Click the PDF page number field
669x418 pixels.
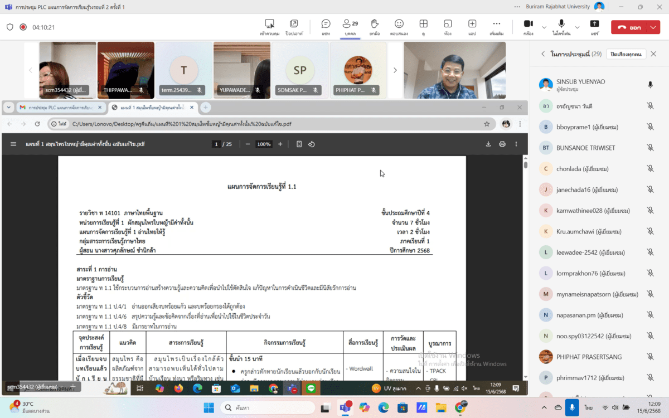pyautogui.click(x=216, y=144)
